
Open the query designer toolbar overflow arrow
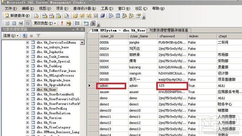pos(98,25)
